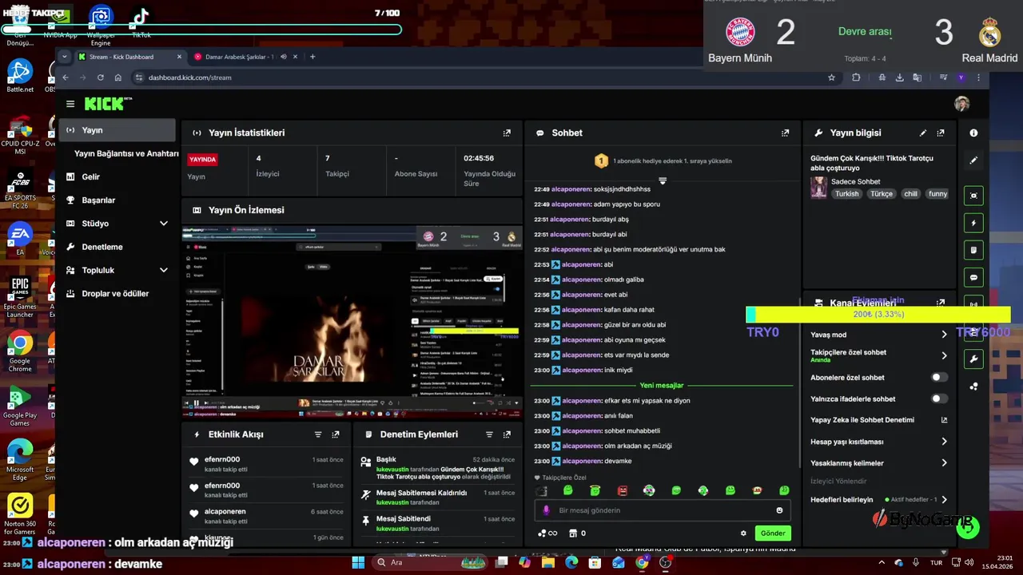
Task: Click the chill stream tag
Action: click(910, 194)
